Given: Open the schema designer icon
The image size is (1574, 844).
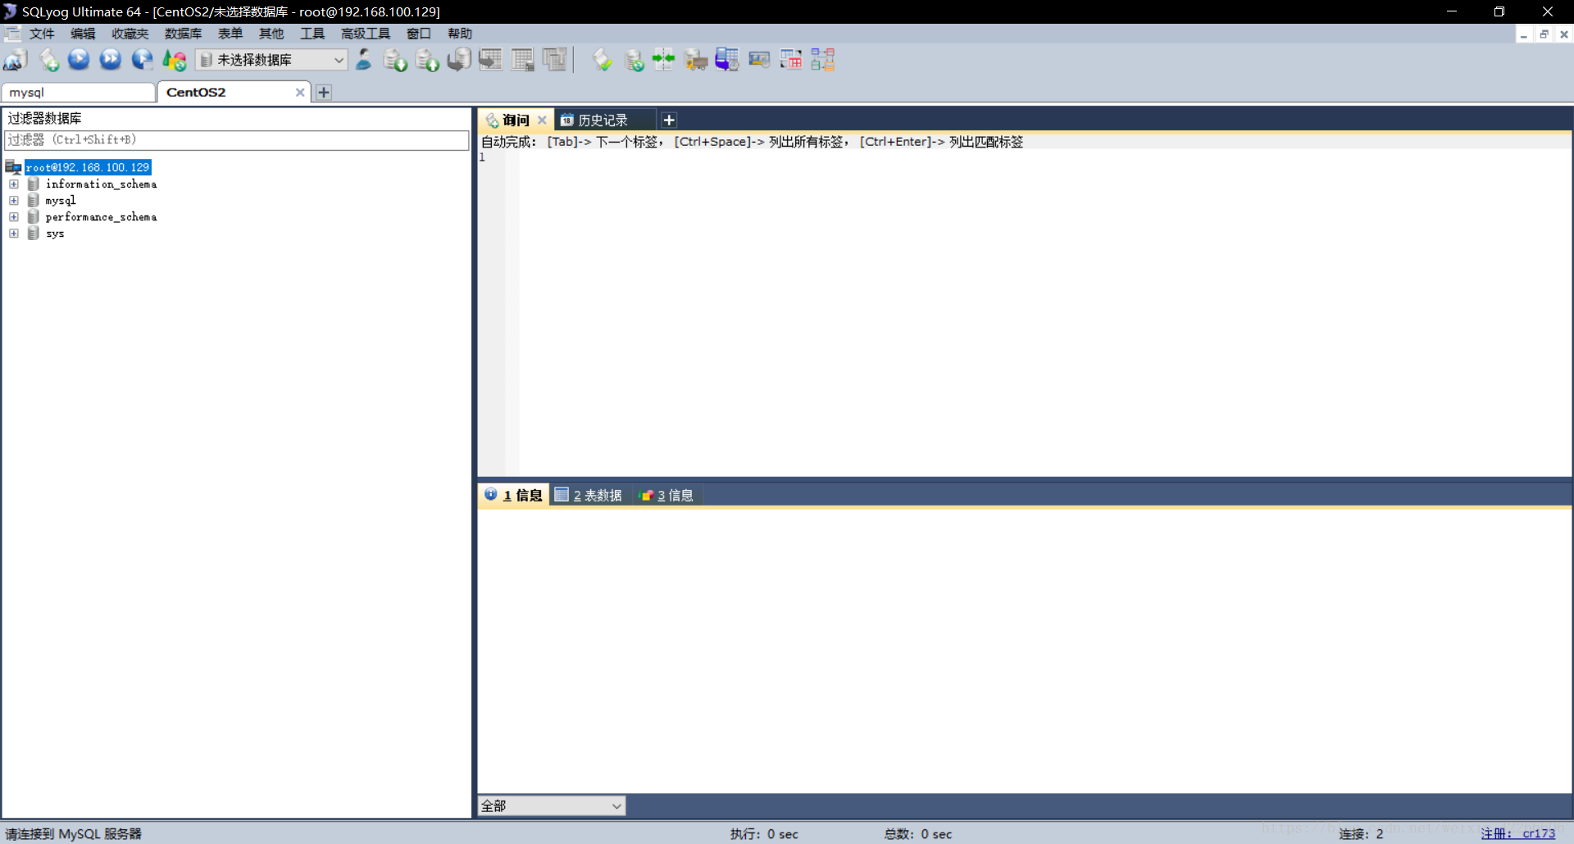Looking at the screenshot, I should pyautogui.click(x=823, y=60).
